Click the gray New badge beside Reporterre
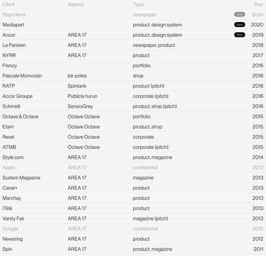This screenshot has width=266, height=256. (x=239, y=15)
